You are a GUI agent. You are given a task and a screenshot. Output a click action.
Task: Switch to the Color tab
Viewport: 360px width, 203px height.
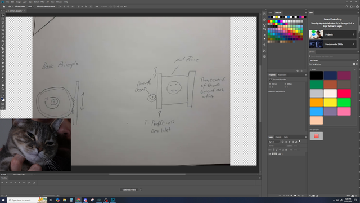point(271,12)
